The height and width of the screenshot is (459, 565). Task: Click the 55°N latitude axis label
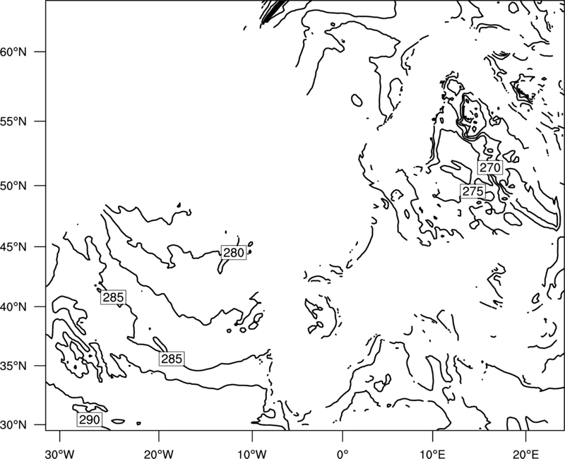tap(13, 121)
